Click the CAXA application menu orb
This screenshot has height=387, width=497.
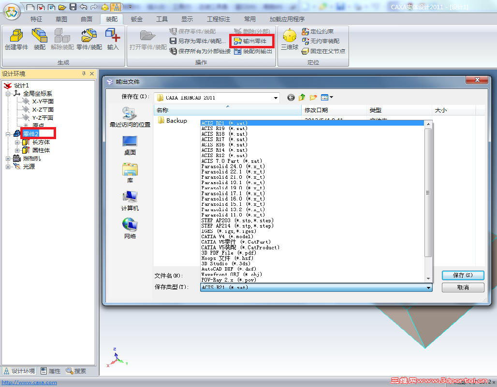(12, 12)
